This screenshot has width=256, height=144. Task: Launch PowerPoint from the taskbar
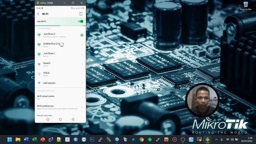[x=43, y=140]
